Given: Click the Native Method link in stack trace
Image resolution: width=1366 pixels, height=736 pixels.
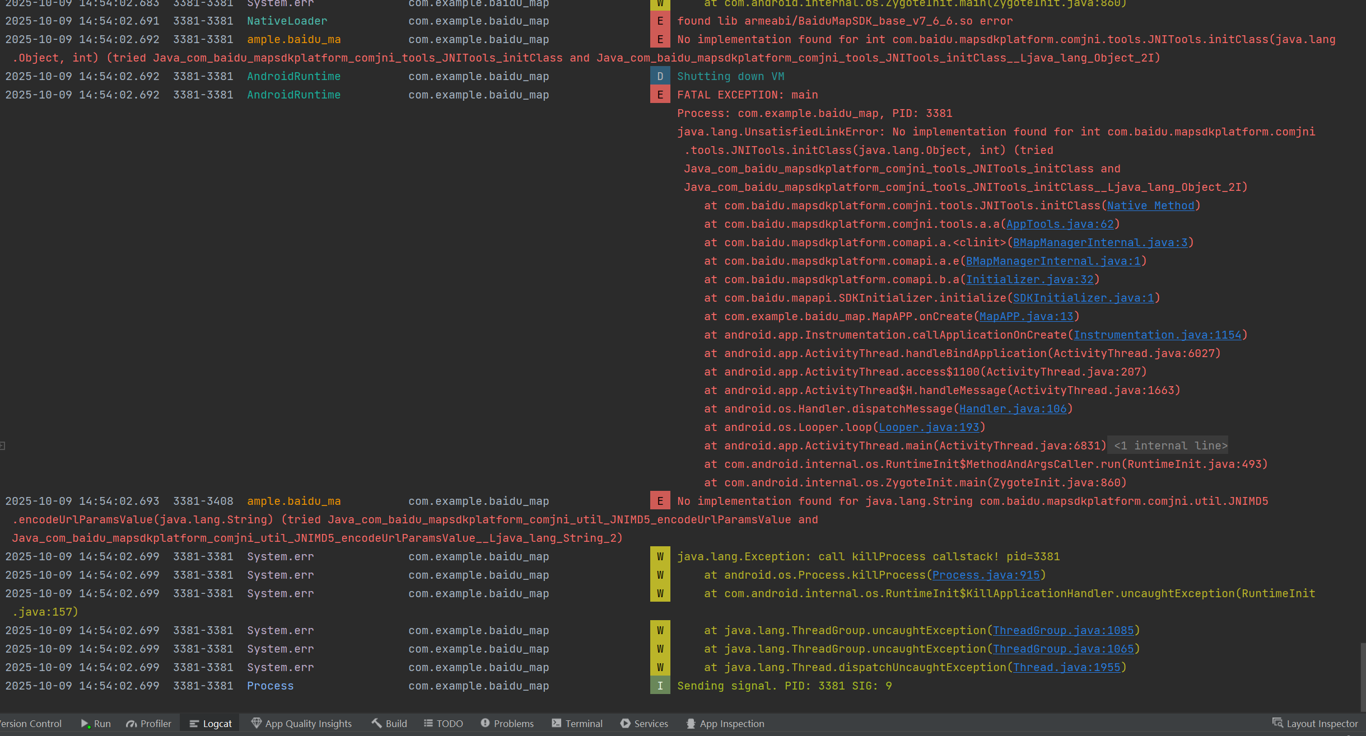Looking at the screenshot, I should (x=1150, y=205).
